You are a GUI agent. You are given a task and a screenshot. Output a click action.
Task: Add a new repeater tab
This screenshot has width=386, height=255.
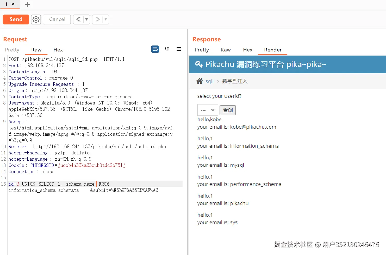point(27,4)
